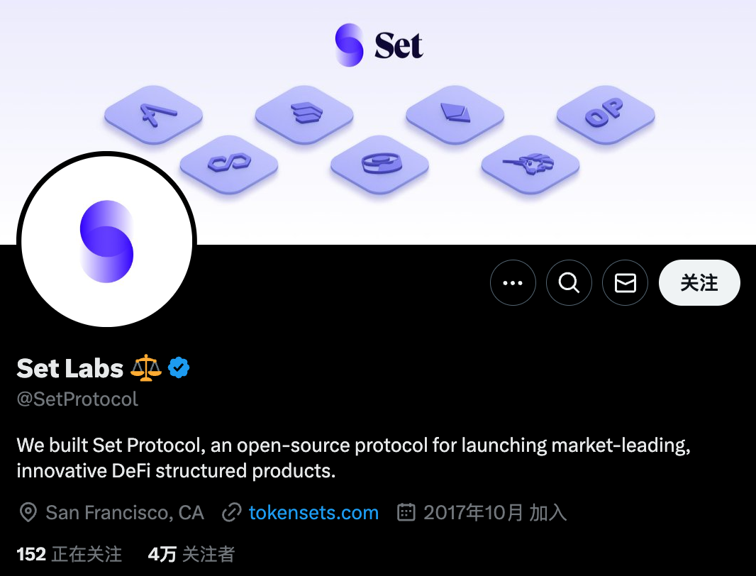
Task: Click the blue verified checkmark badge
Action: pyautogui.click(x=179, y=367)
